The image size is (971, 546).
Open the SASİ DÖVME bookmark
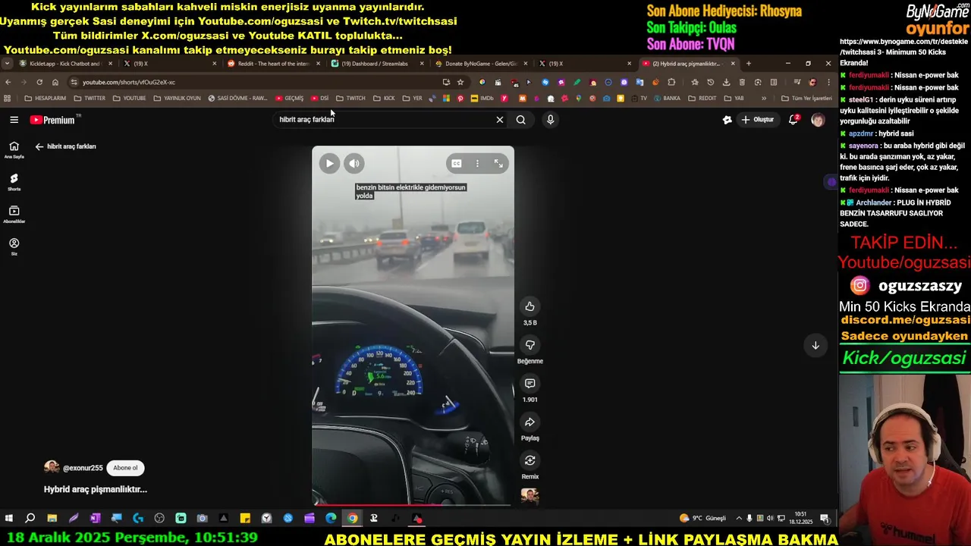click(237, 99)
